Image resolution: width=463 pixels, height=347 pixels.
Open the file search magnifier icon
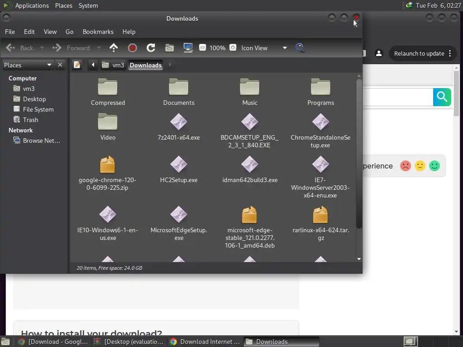300,47
